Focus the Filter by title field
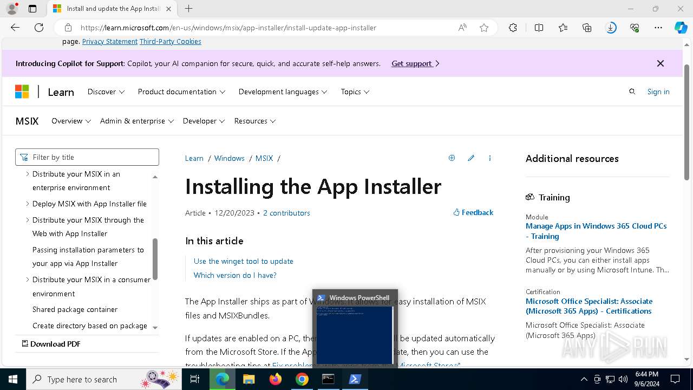The image size is (693, 390). tap(87, 157)
